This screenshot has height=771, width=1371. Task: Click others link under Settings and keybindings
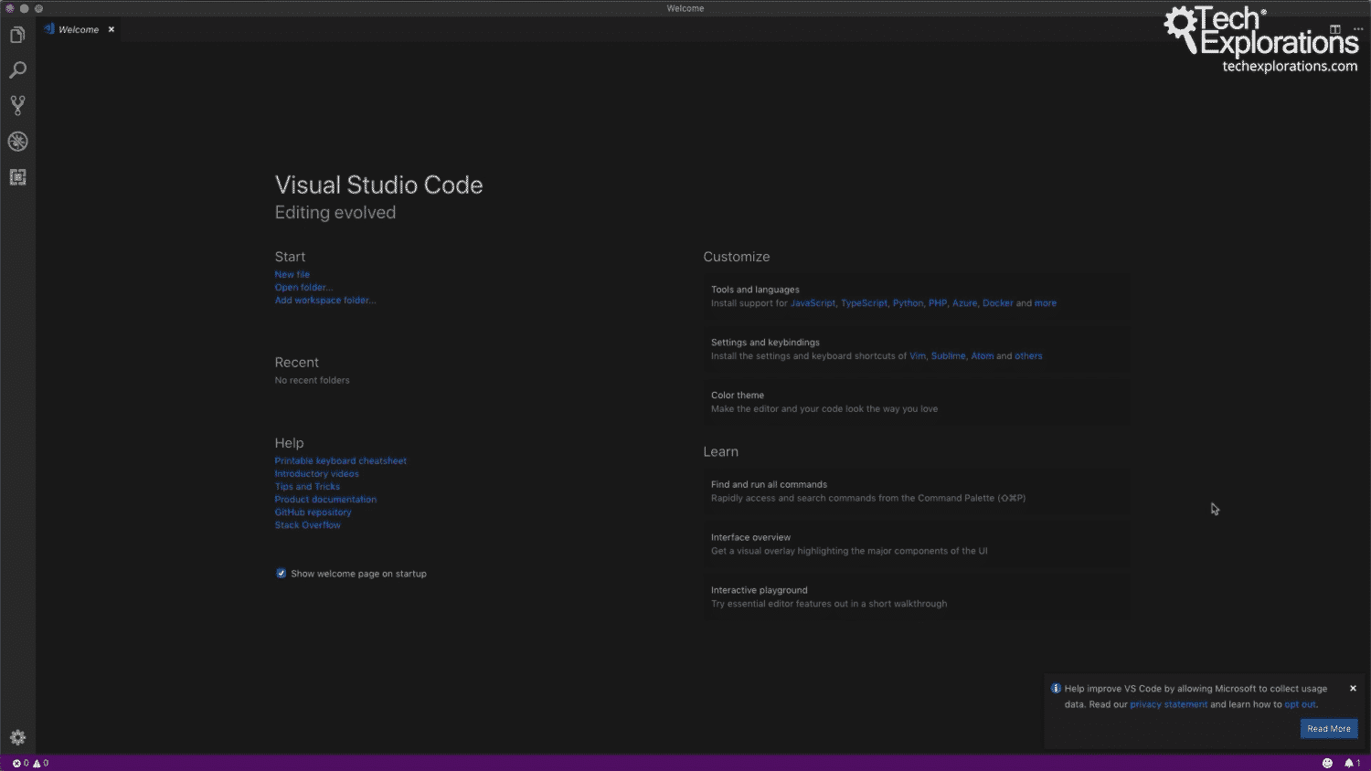pos(1028,356)
